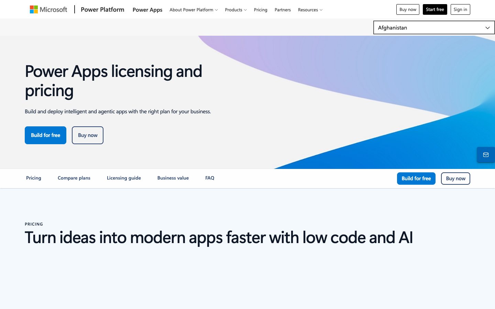Click Build for free in sticky bar
495x309 pixels.
[x=416, y=179]
